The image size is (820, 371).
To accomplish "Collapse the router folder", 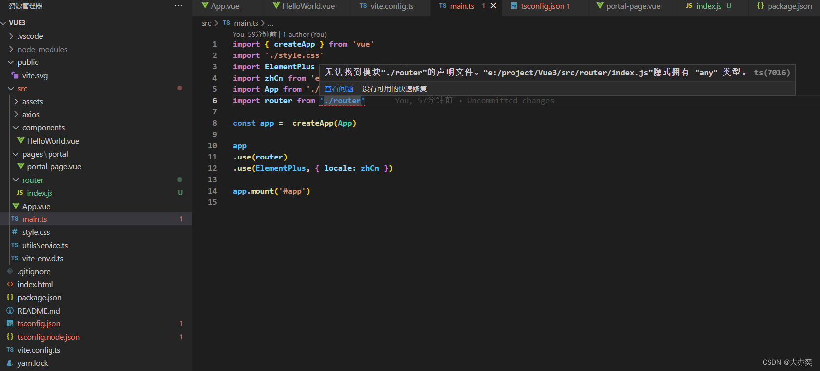I will [x=16, y=180].
